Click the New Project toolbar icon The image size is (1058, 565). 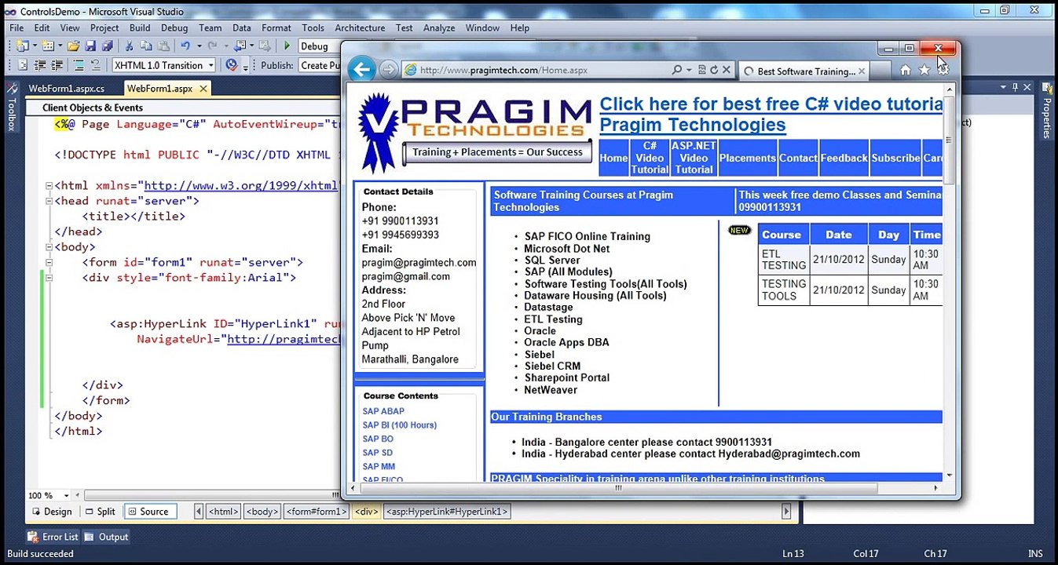pos(21,46)
